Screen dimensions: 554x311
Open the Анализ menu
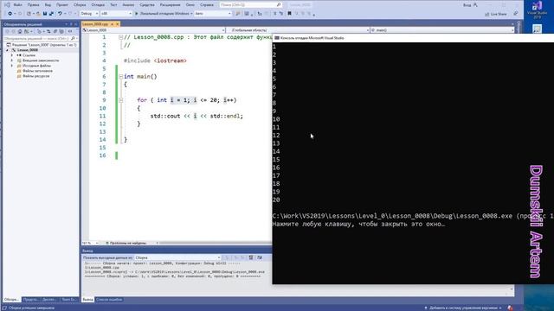point(128,5)
